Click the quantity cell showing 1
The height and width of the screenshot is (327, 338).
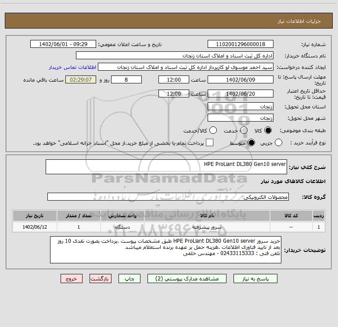(79, 227)
